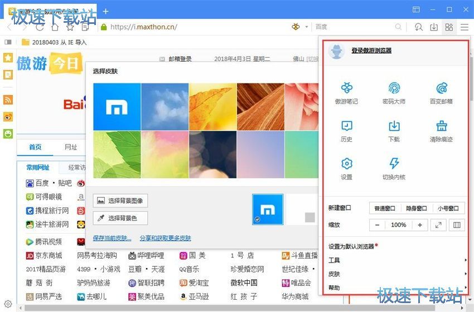Click the fullscreen arrows icon in zoom row
Screen dimensions: 474x312
click(x=438, y=225)
